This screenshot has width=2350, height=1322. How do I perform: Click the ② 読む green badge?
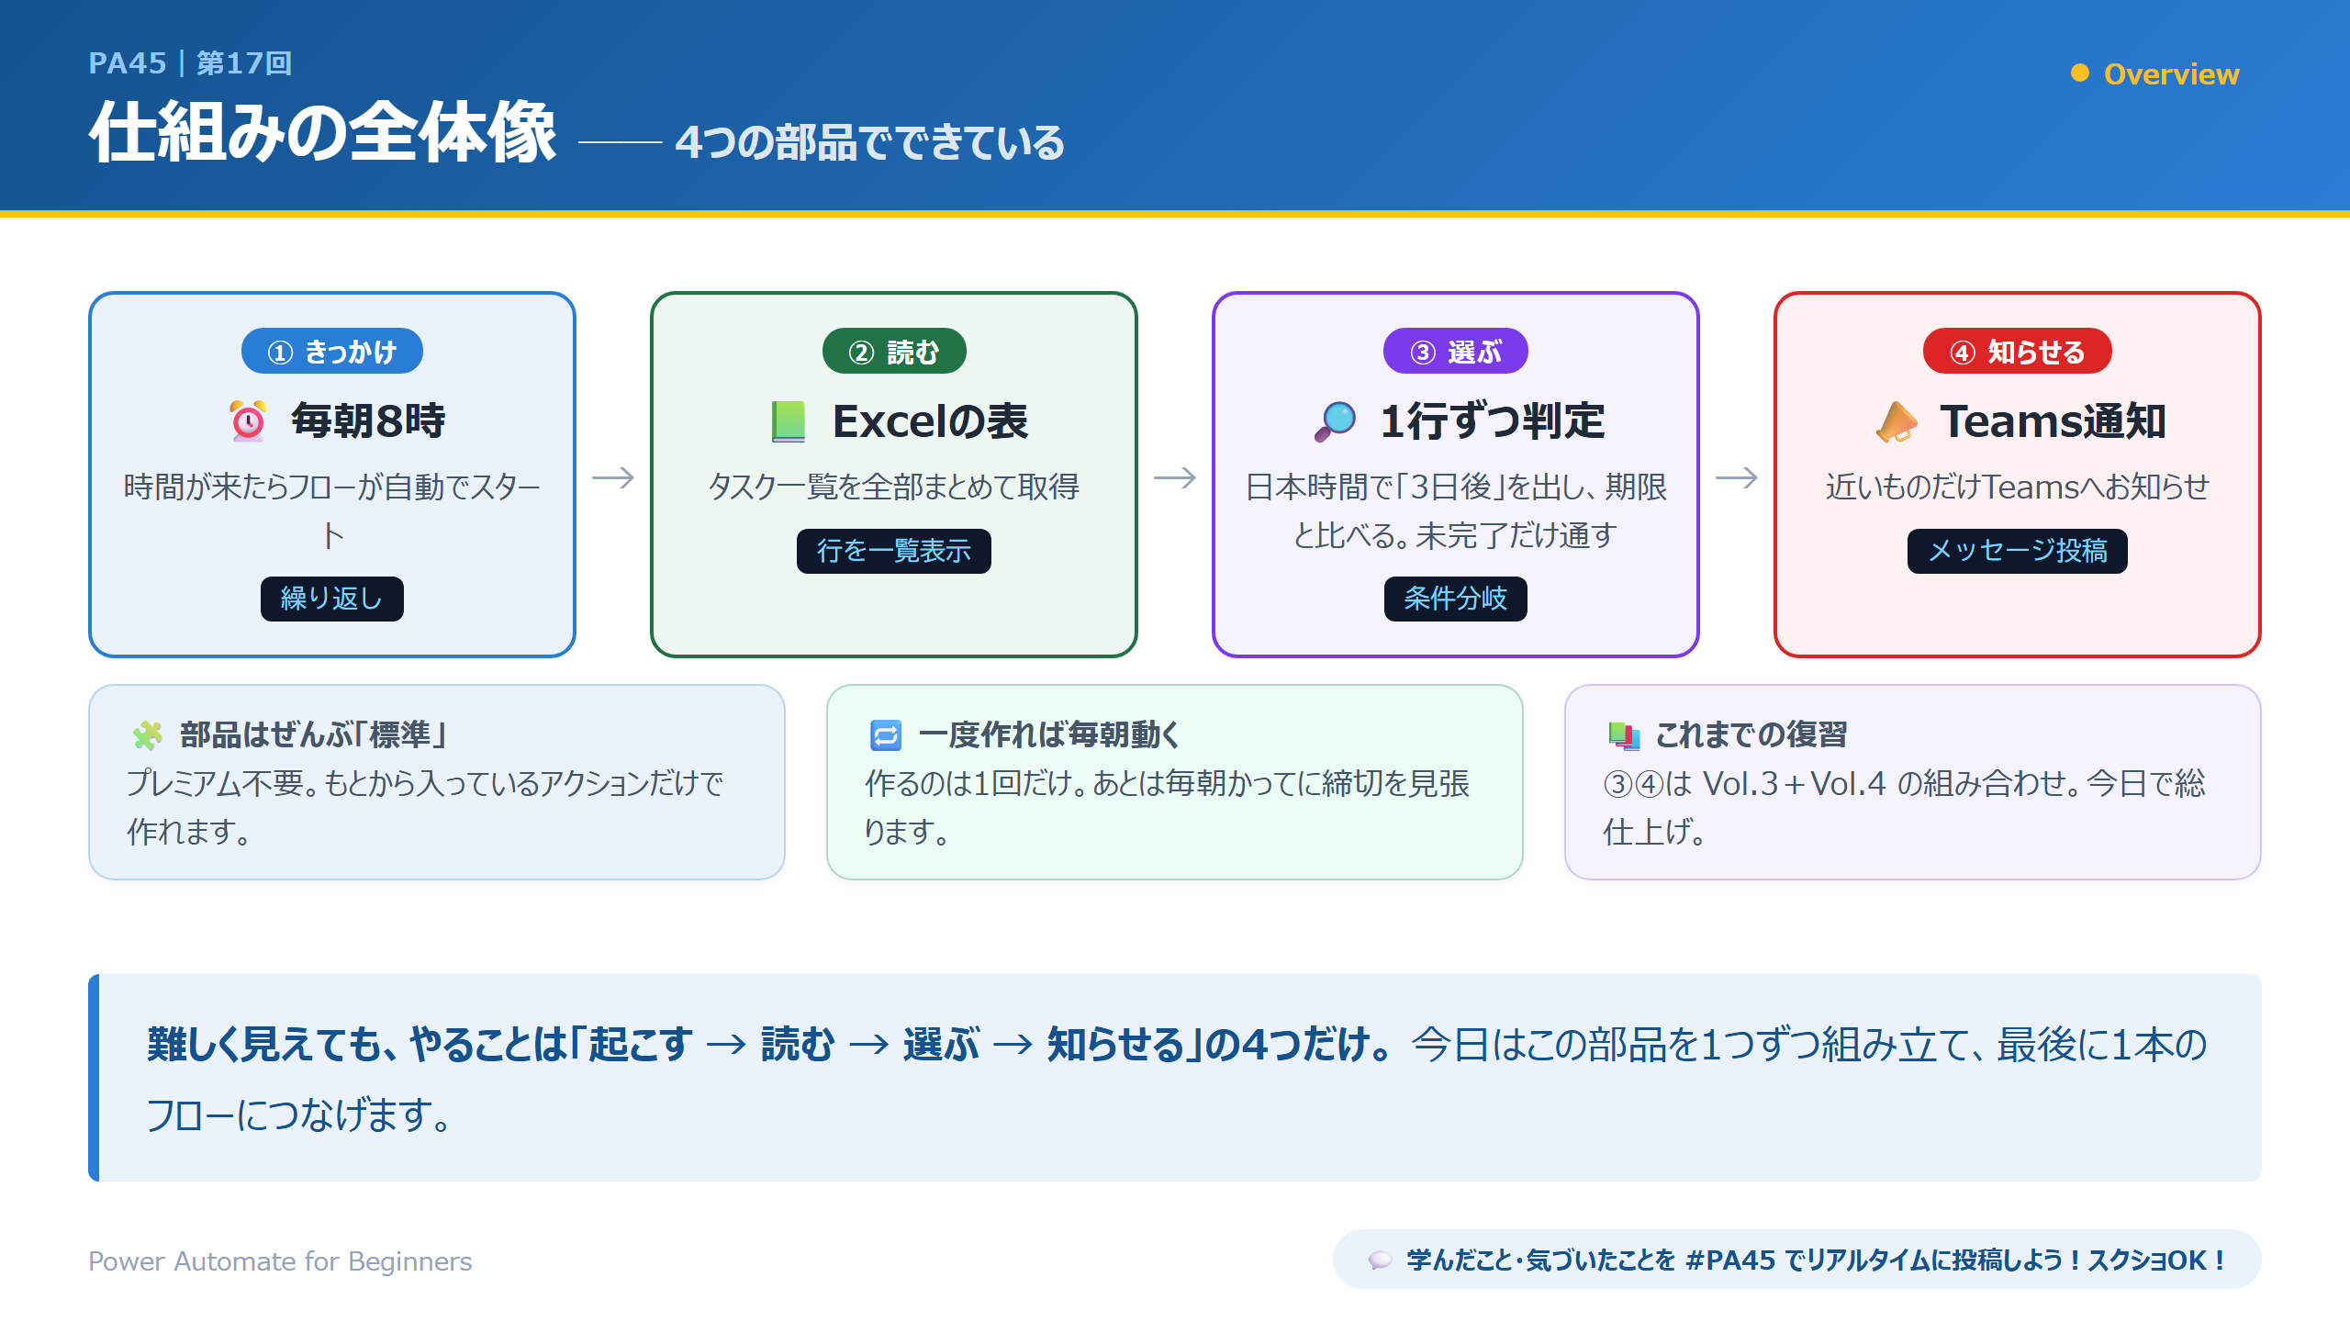tap(894, 351)
